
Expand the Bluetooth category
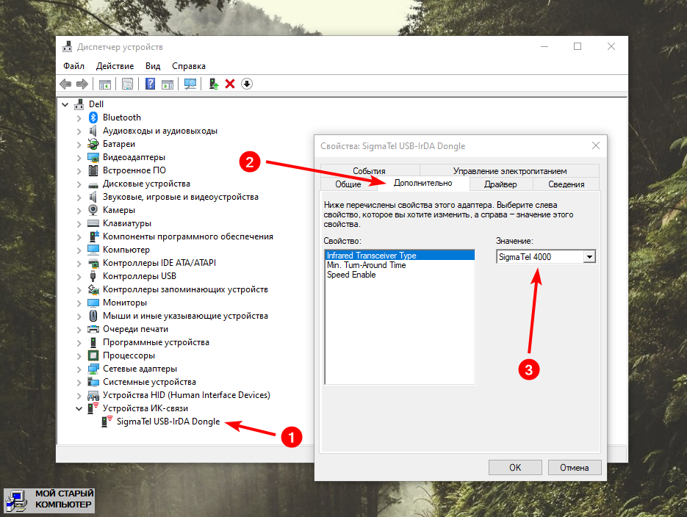79,117
